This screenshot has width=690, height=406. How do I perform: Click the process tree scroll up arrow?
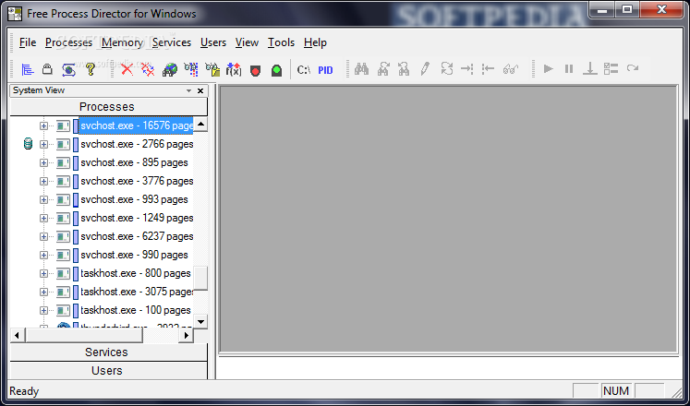pyautogui.click(x=200, y=125)
